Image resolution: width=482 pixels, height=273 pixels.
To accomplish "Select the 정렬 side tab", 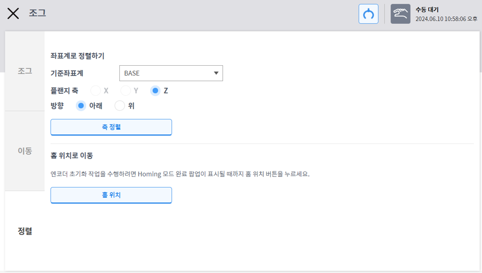I will click(25, 231).
